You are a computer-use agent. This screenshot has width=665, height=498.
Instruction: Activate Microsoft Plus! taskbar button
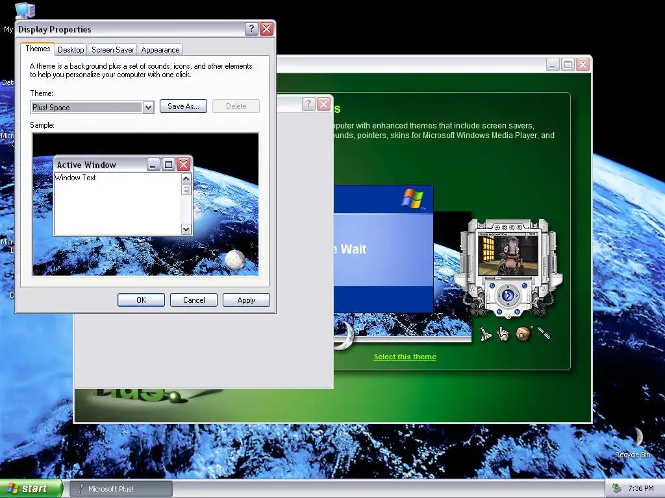click(x=121, y=489)
